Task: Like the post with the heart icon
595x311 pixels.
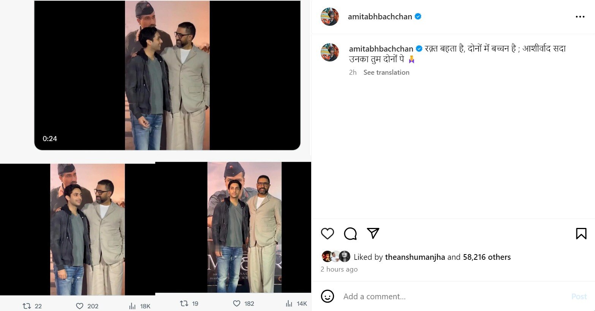Action: point(327,234)
